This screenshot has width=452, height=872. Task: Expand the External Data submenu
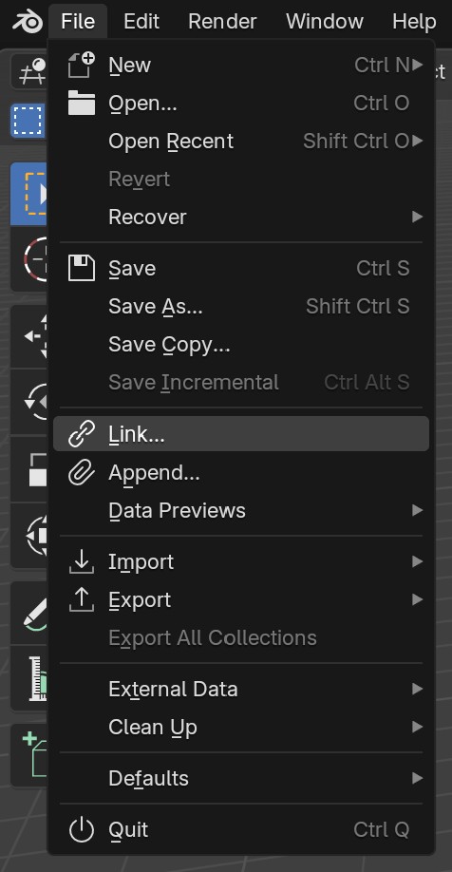[x=241, y=689]
